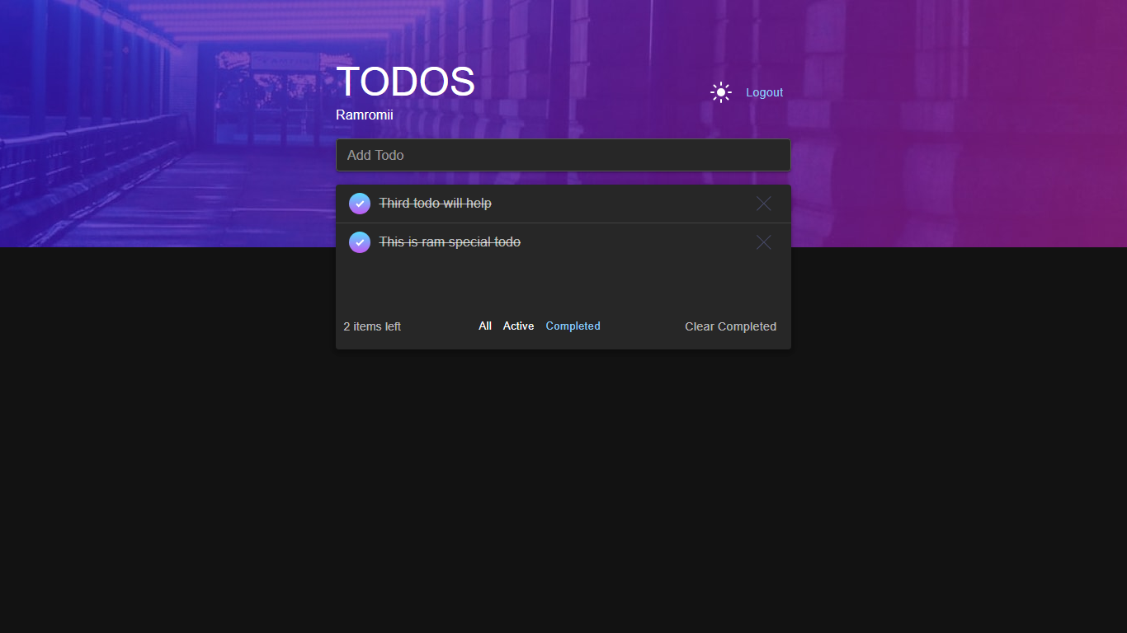Screen dimensions: 1127x633
Task: Uncheck the 'Third todo will help' checkmark
Action: [x=360, y=204]
